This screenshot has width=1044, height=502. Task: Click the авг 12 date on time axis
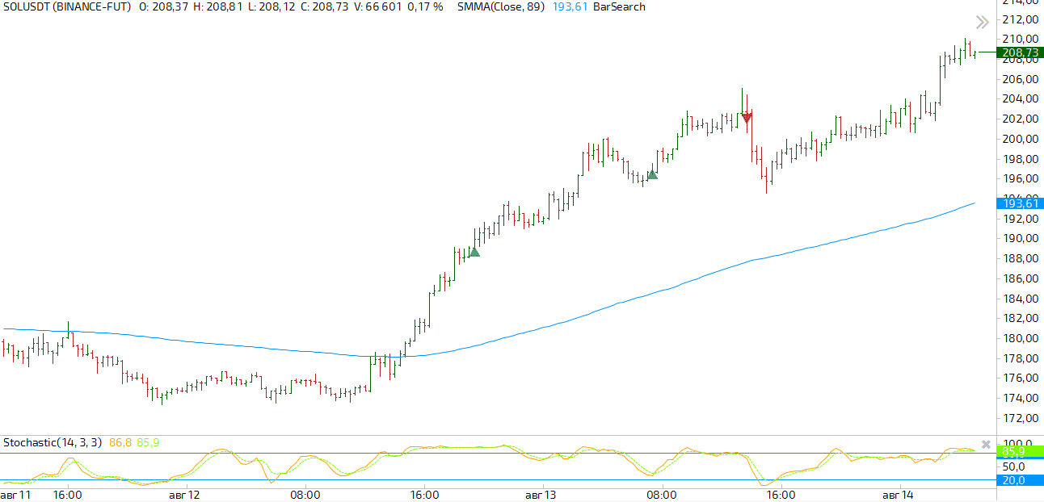pos(183,495)
